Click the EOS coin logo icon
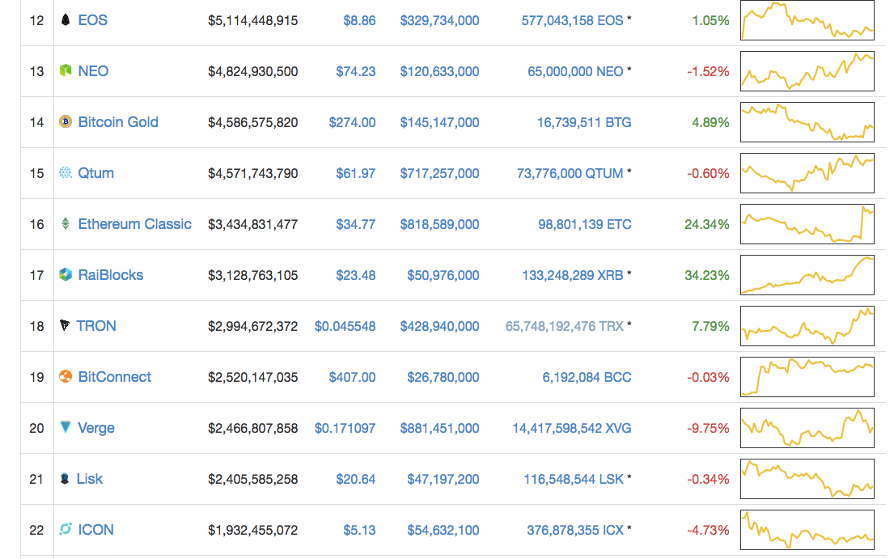894x559 pixels. click(66, 20)
